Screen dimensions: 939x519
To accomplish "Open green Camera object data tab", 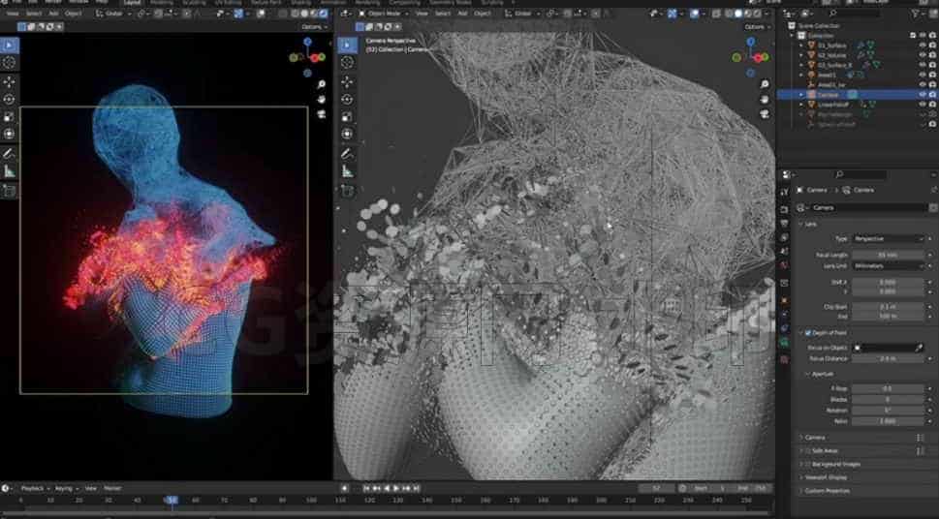I will point(785,343).
